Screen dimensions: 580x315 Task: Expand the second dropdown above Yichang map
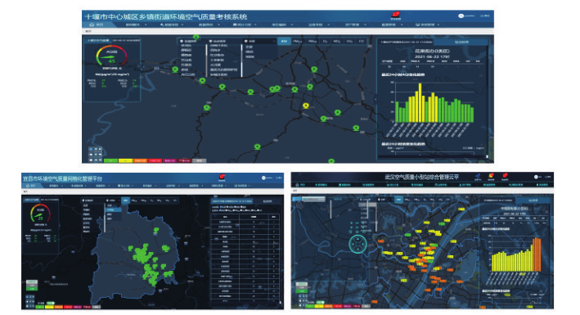112,200
